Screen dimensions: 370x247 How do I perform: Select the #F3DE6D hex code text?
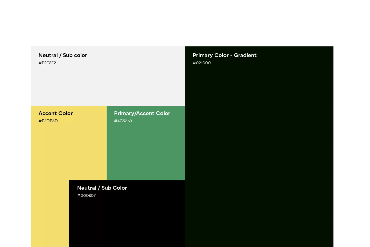(x=48, y=121)
